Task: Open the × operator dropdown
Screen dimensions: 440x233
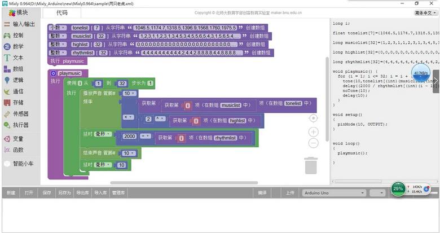Action: 128,117
